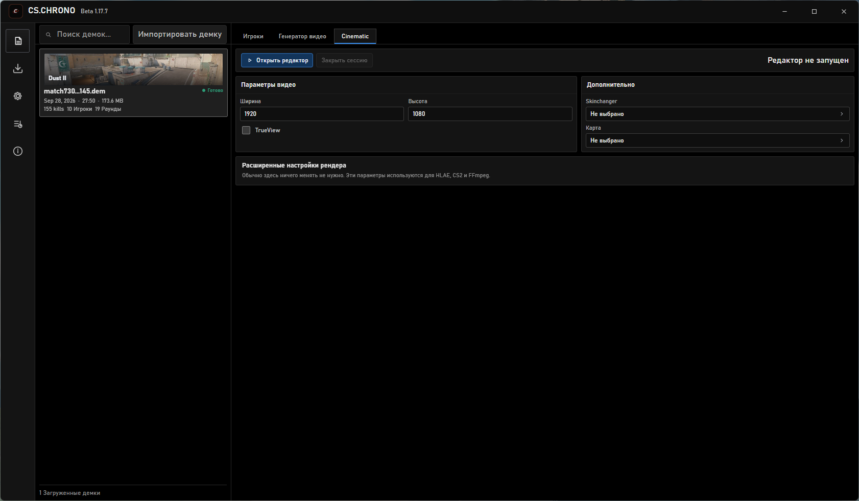Click the Ширина width input field

[322, 114]
